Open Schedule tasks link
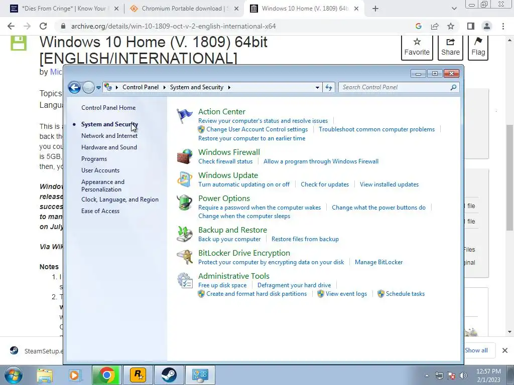 (405, 294)
